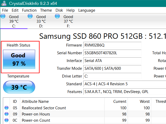
Task: Open the Disk menu
Action: 59,10
